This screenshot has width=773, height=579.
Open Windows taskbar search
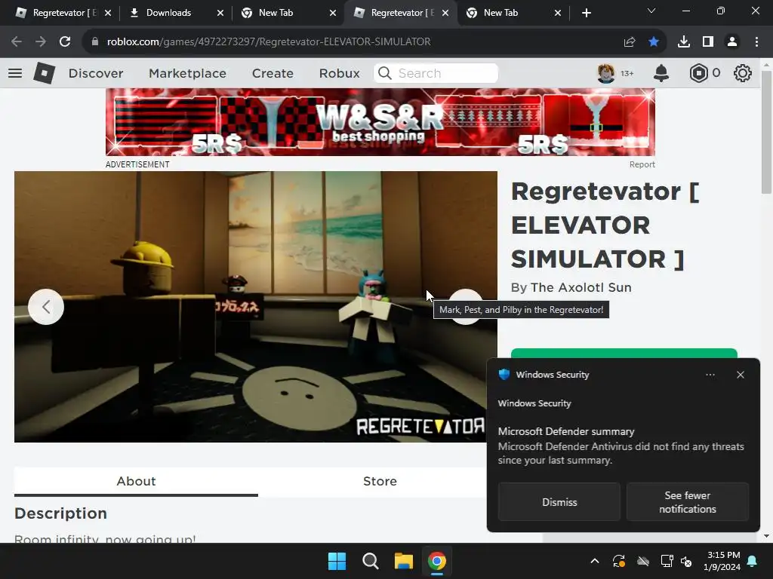(370, 561)
